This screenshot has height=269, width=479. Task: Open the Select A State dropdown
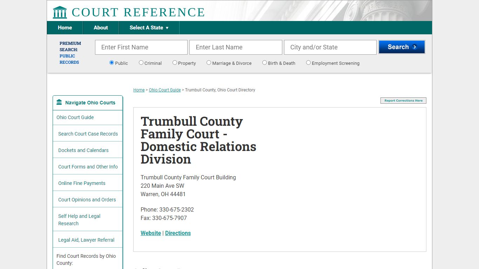(149, 28)
